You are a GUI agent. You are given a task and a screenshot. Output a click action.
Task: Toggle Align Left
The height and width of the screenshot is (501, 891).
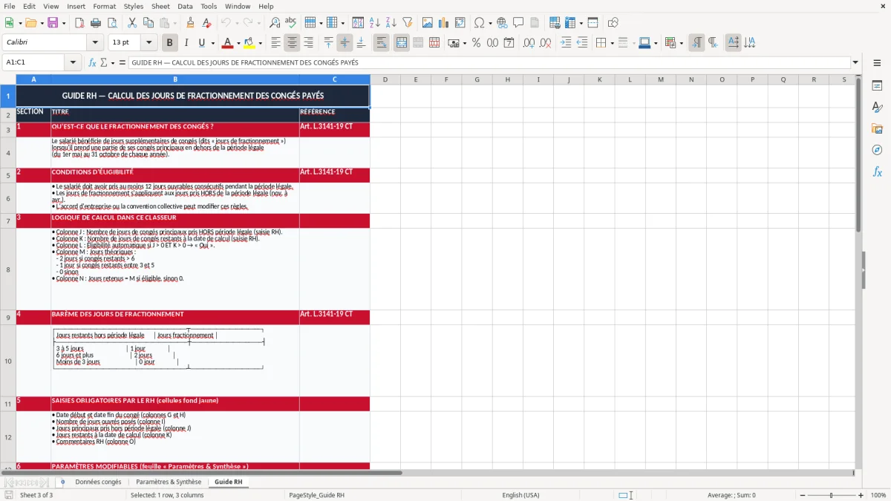[x=275, y=43]
